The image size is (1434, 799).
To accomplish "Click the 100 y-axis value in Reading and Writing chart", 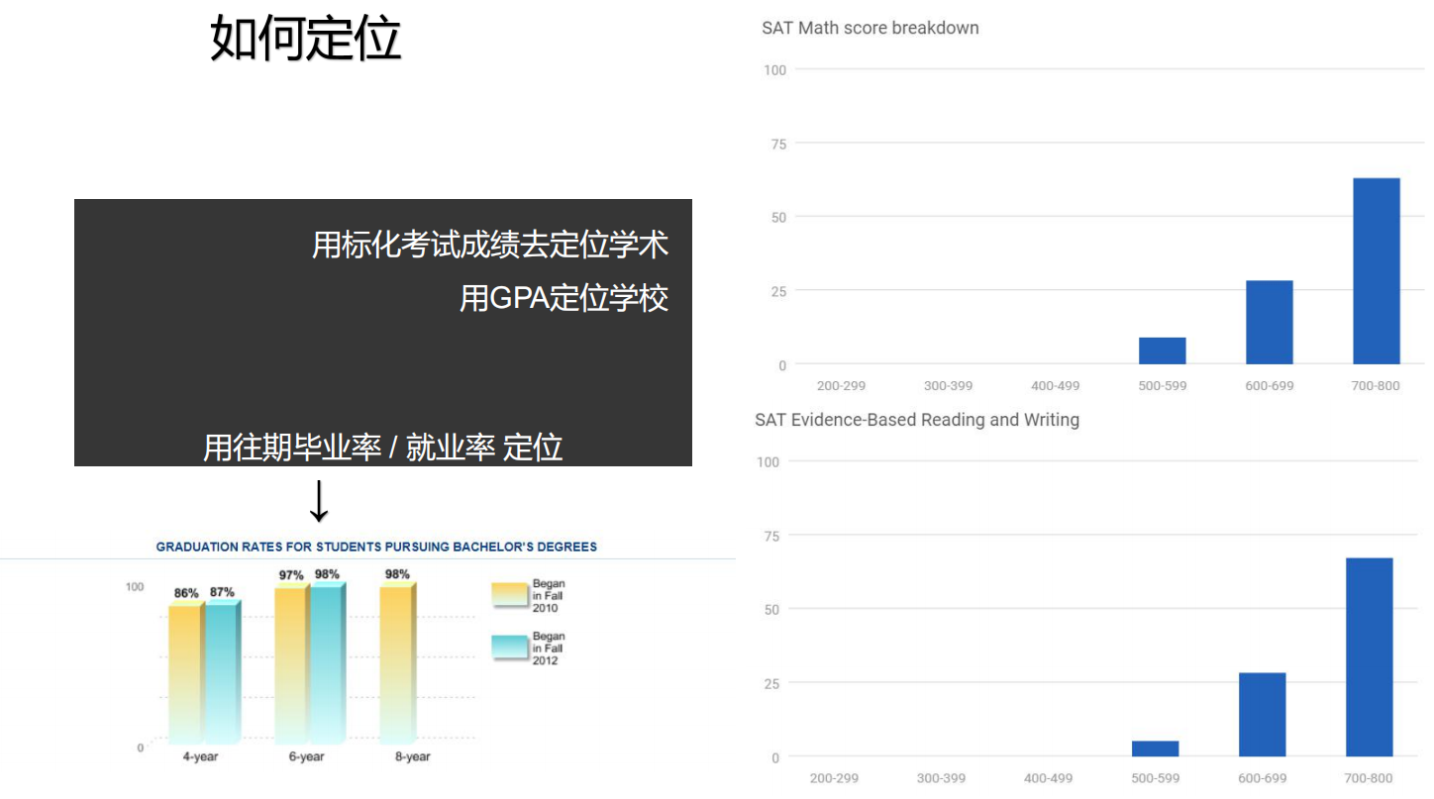I will click(x=768, y=461).
